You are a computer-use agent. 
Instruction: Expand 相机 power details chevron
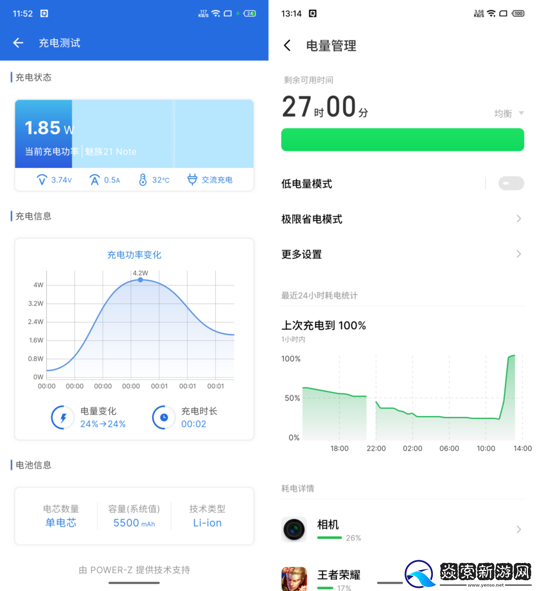(x=518, y=529)
